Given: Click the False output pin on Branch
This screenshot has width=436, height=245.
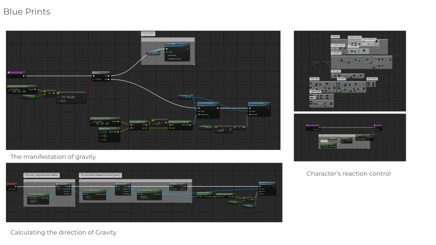Looking at the screenshot, I should click(x=109, y=79).
